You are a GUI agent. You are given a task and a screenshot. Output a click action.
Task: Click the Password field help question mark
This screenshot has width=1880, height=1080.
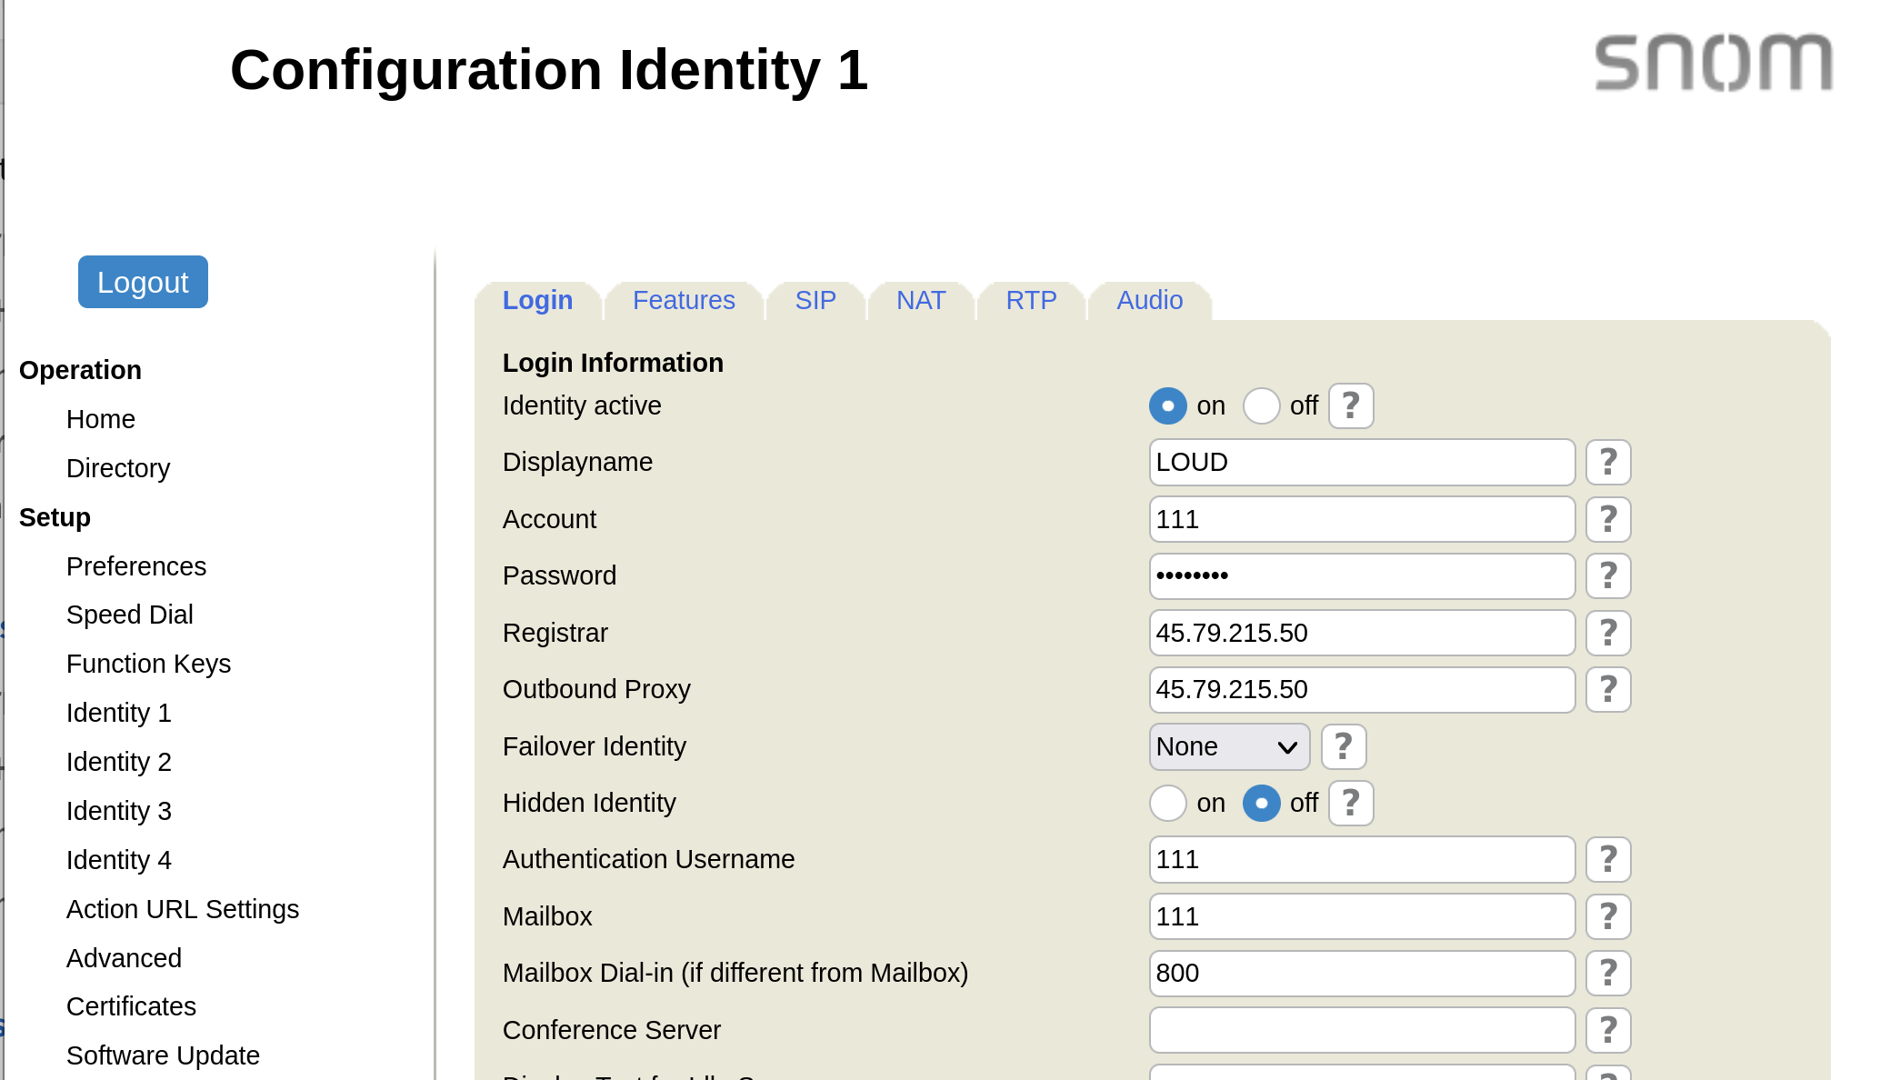point(1607,575)
